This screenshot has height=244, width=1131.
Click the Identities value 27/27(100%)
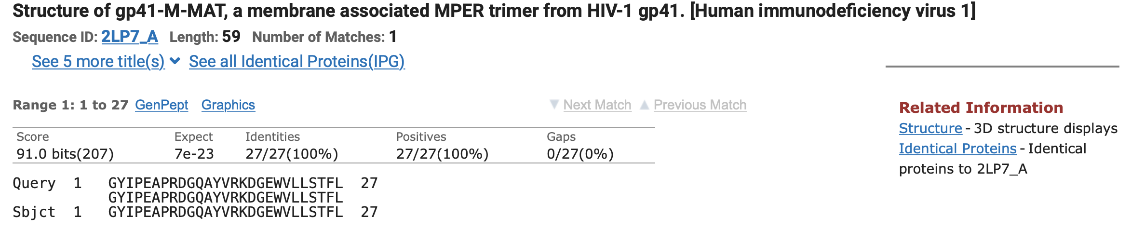(x=292, y=154)
